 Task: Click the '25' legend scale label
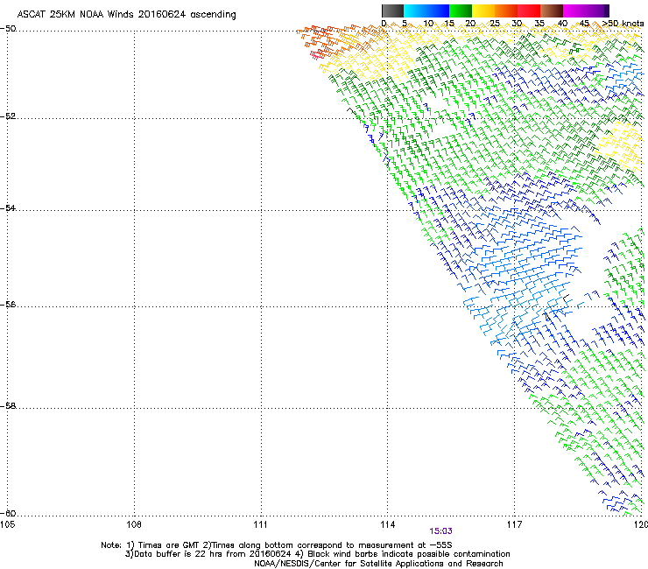(494, 24)
